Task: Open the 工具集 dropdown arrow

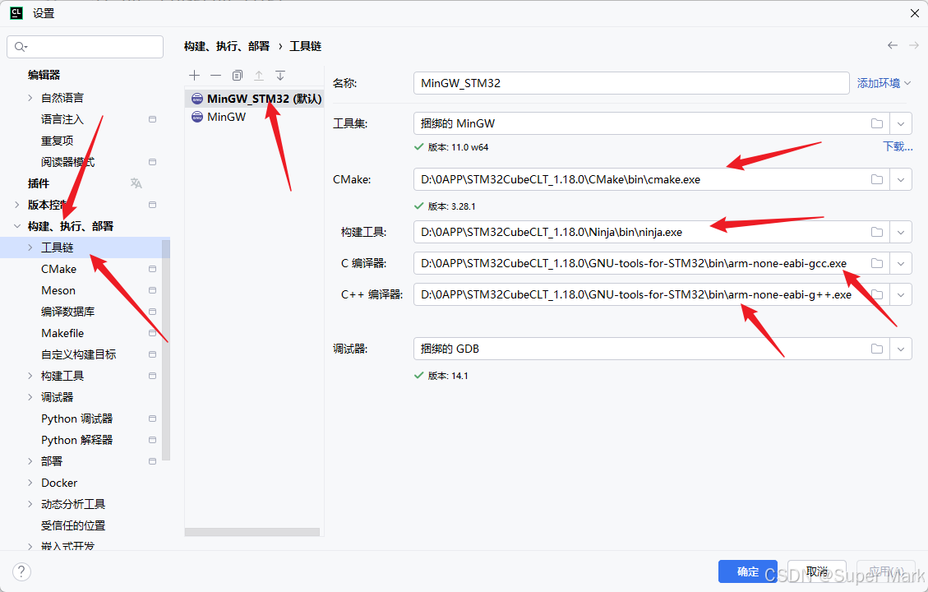Action: [900, 123]
